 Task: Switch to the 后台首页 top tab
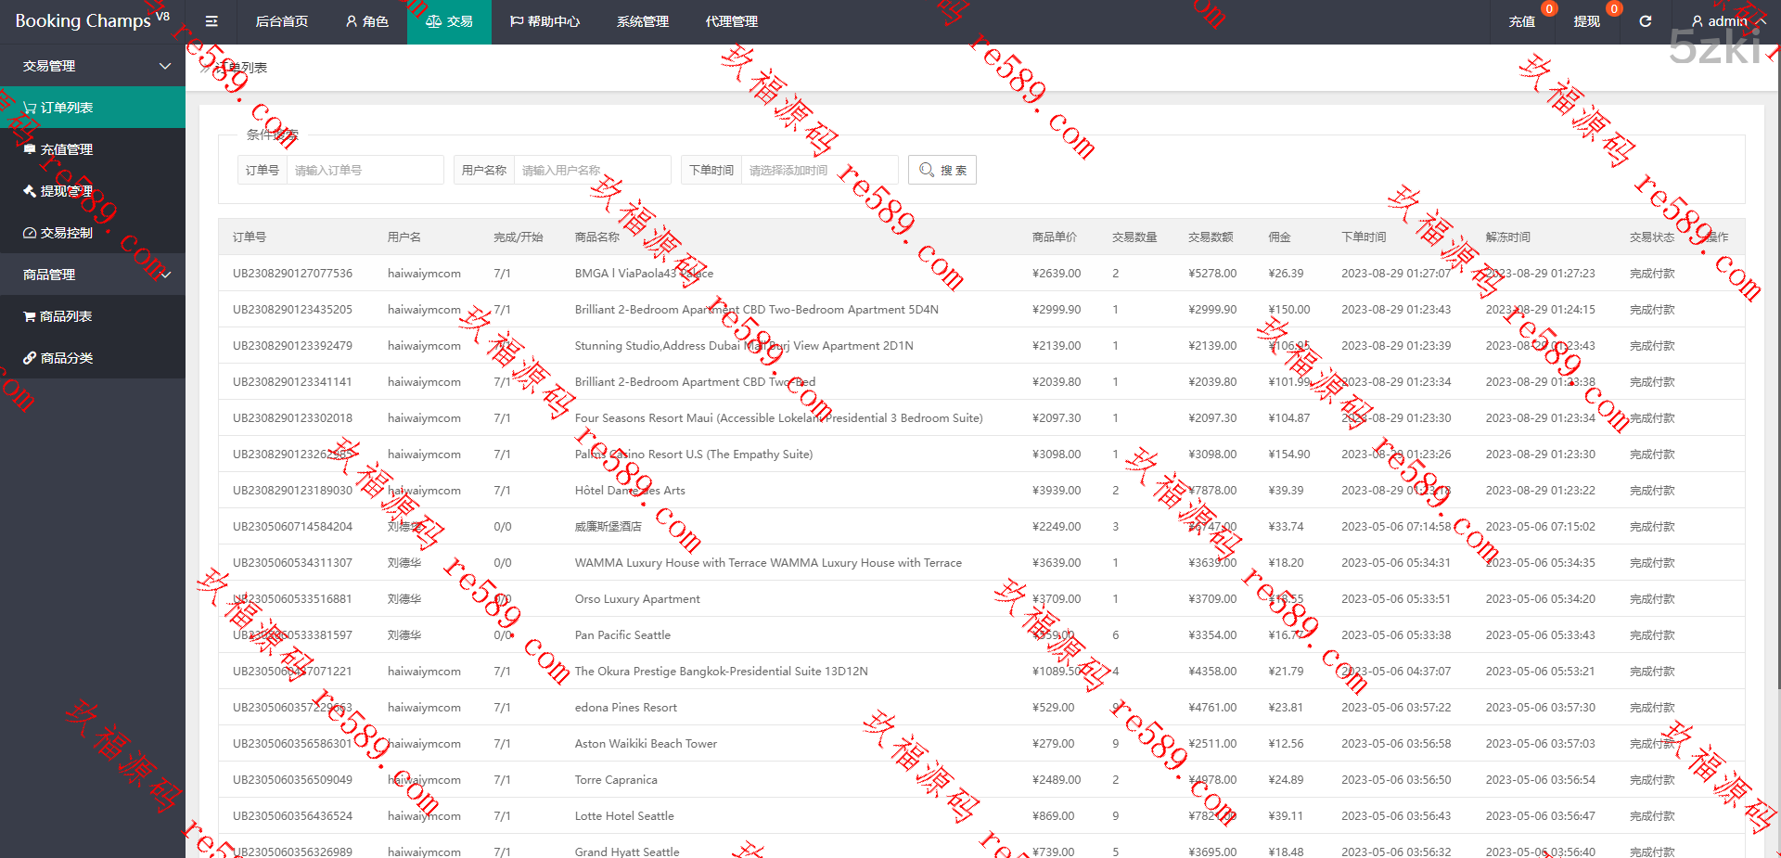pos(281,21)
